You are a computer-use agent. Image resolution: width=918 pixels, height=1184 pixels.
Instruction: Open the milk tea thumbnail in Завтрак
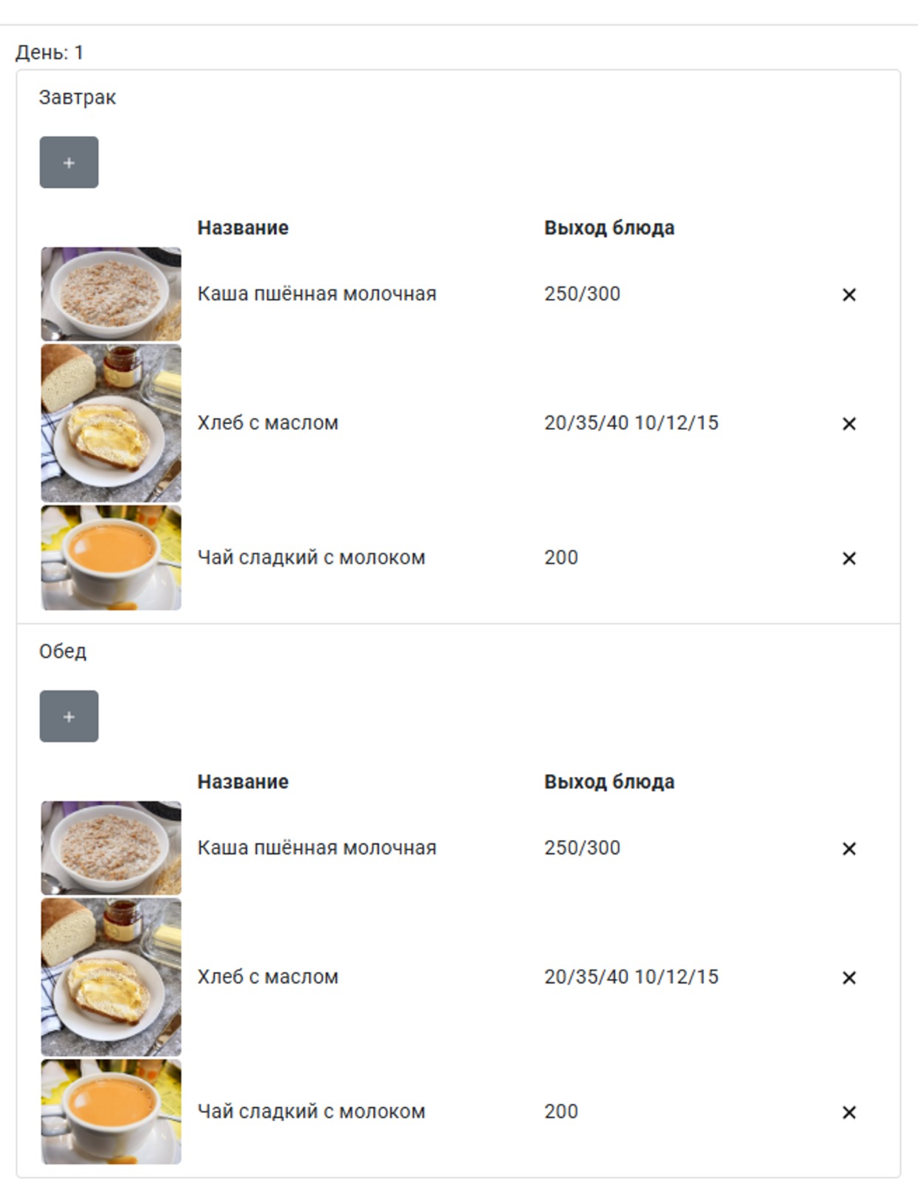pyautogui.click(x=111, y=558)
